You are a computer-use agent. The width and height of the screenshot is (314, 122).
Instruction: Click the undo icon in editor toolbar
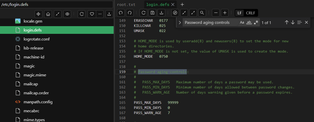[121, 13]
